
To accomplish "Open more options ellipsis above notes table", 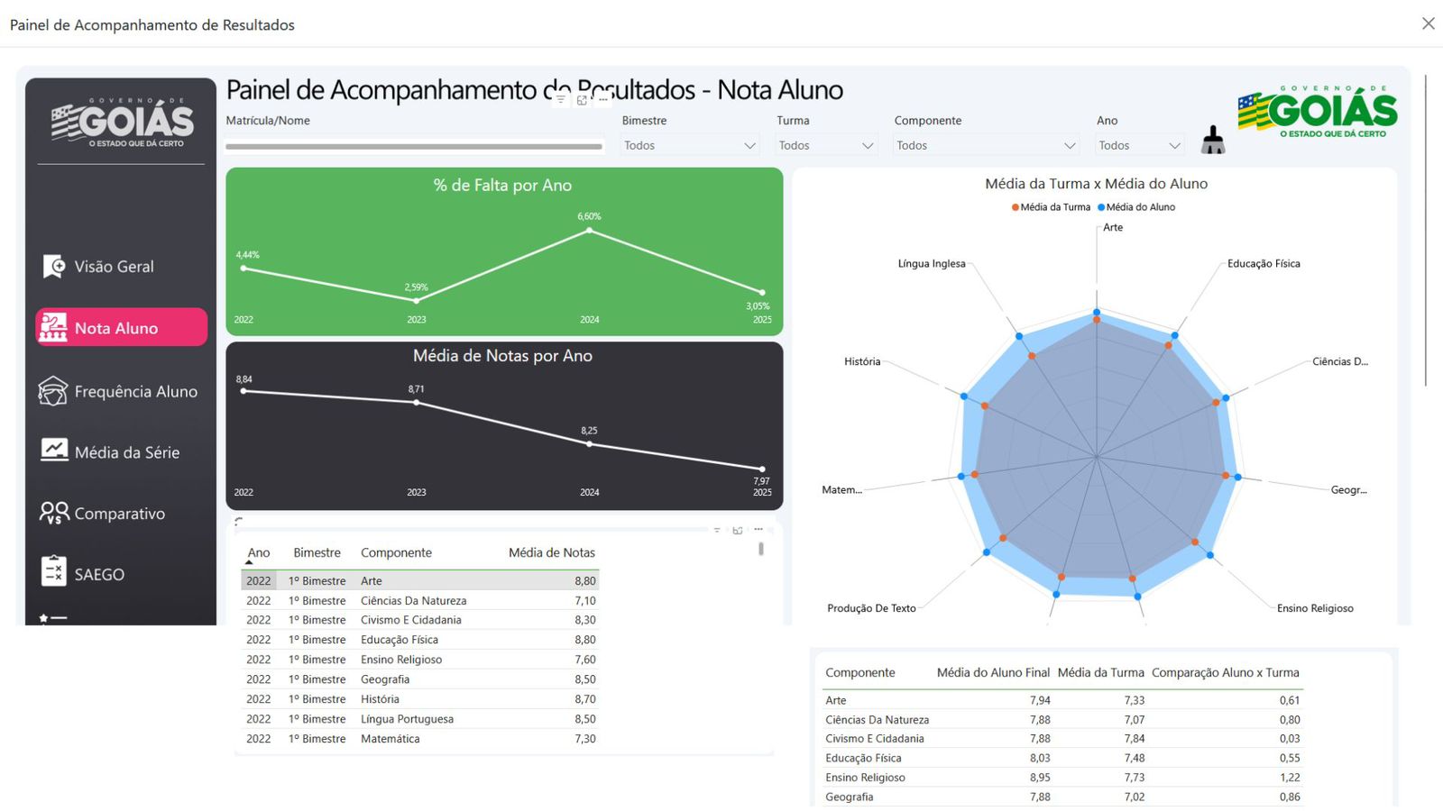I will click(758, 530).
